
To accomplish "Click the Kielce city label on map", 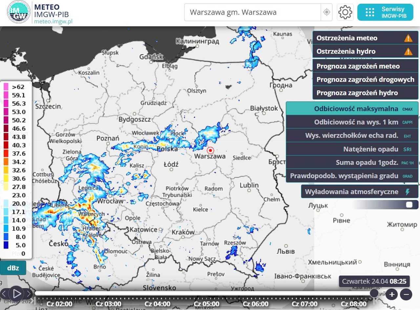I will click(x=200, y=209).
